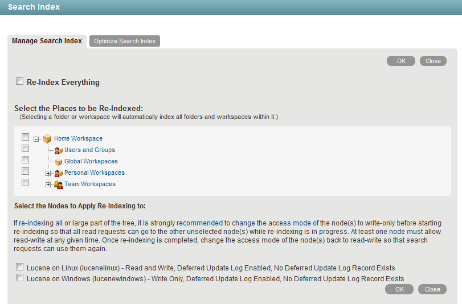
Task: Open the Team Workspaces link
Action: pyautogui.click(x=89, y=184)
